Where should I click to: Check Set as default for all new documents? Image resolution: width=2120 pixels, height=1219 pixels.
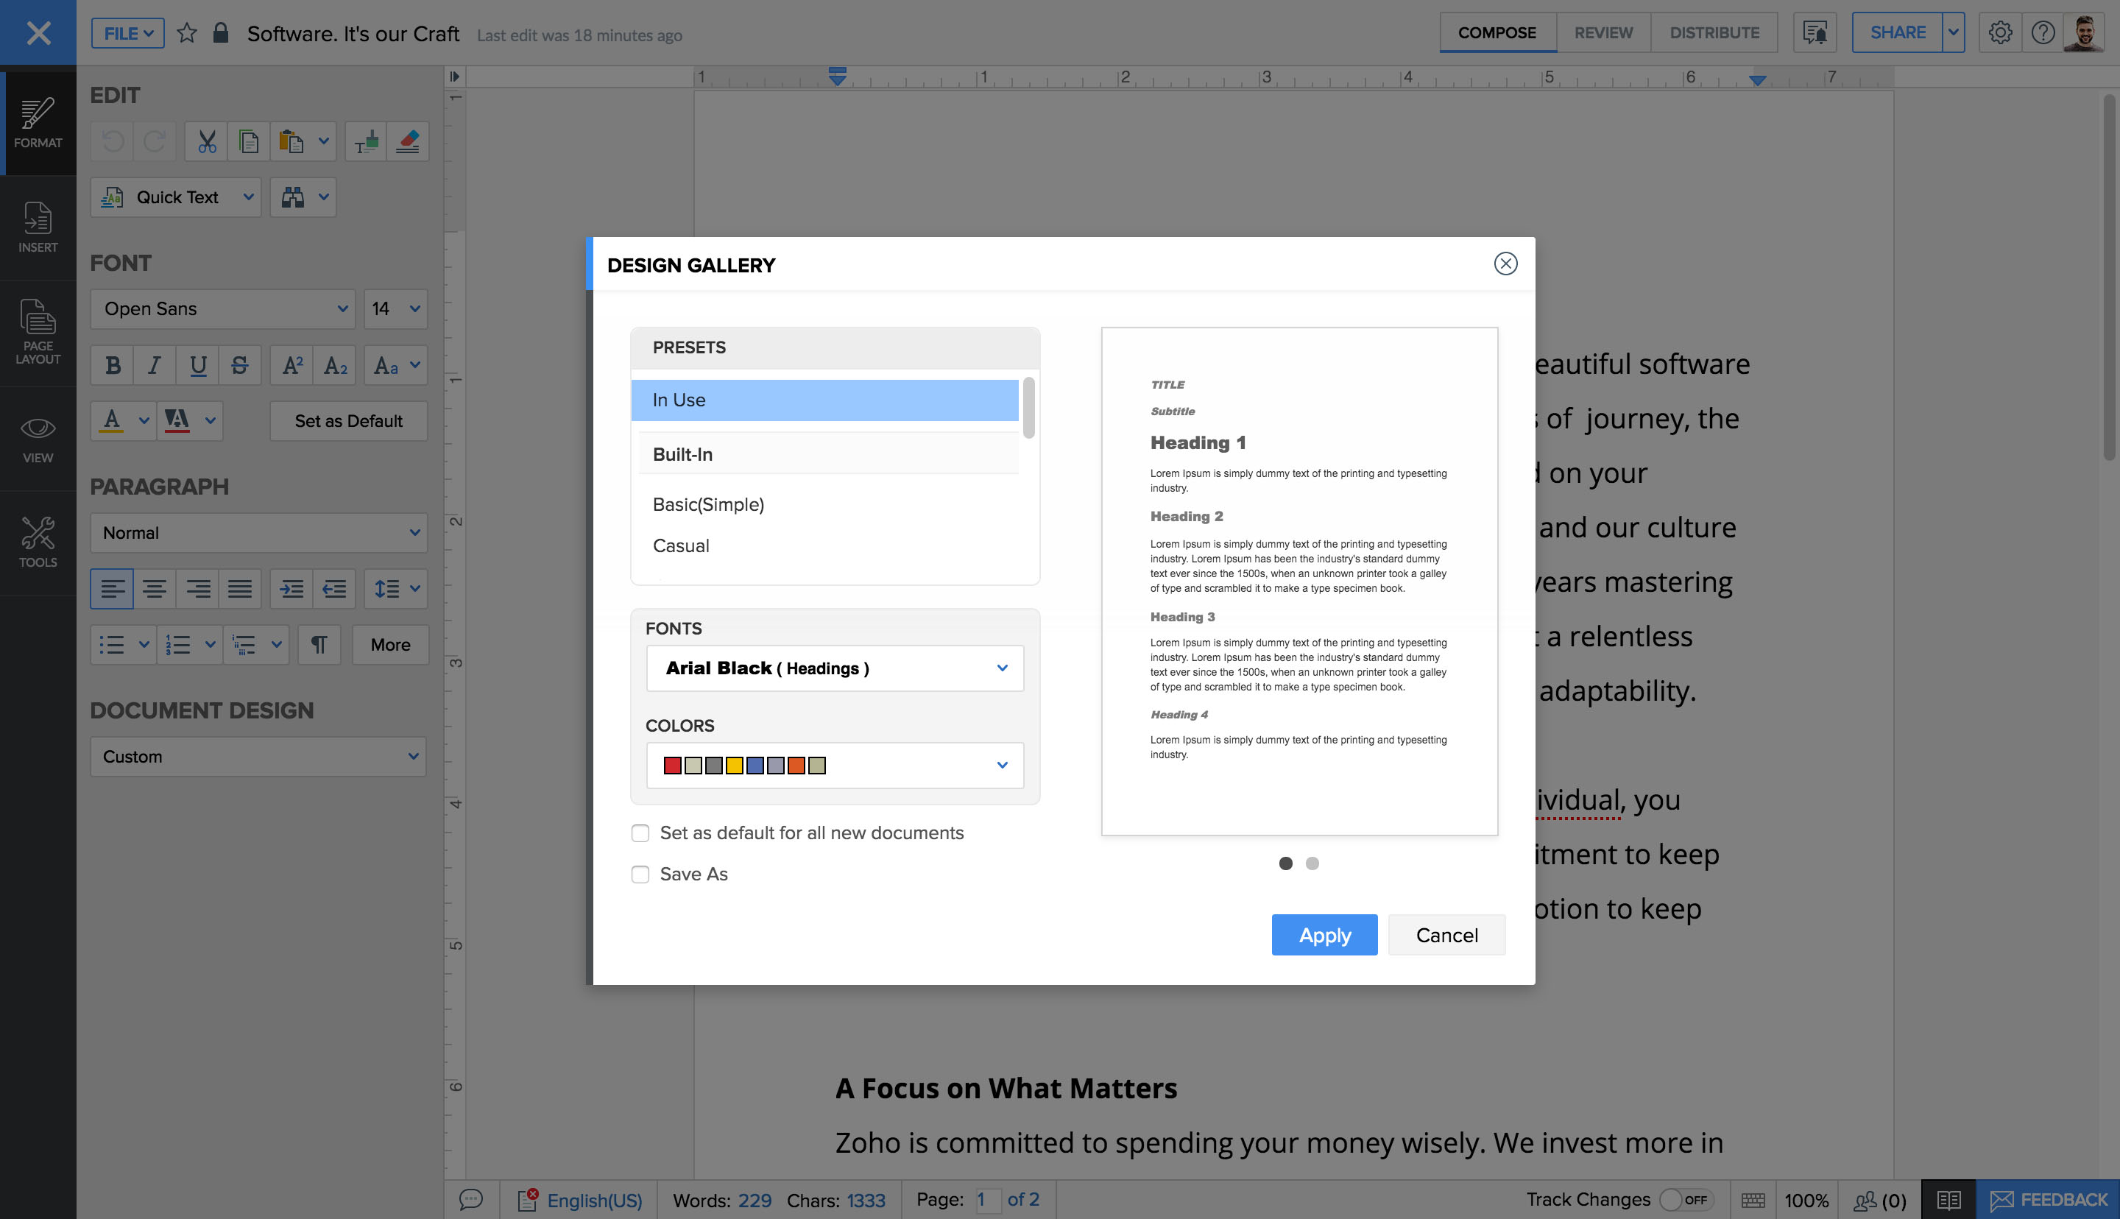coord(640,833)
